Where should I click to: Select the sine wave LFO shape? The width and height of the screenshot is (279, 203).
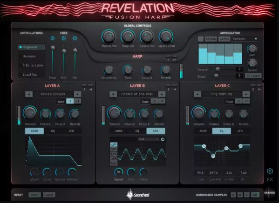114,144
